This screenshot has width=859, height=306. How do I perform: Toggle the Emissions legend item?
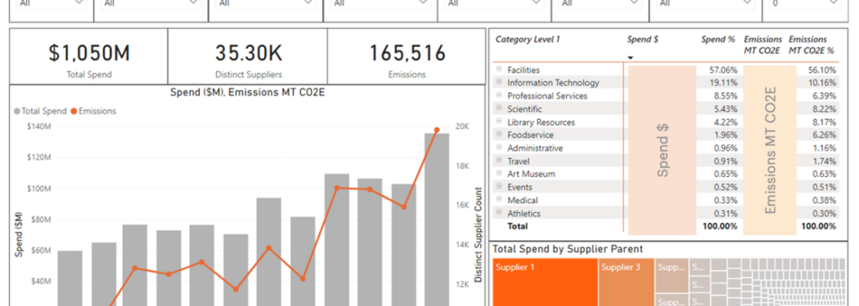pos(93,111)
